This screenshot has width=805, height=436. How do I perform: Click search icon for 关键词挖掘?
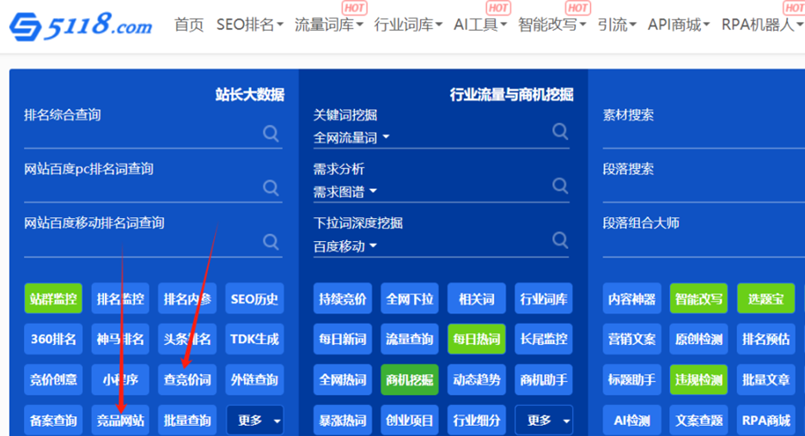pyautogui.click(x=560, y=131)
